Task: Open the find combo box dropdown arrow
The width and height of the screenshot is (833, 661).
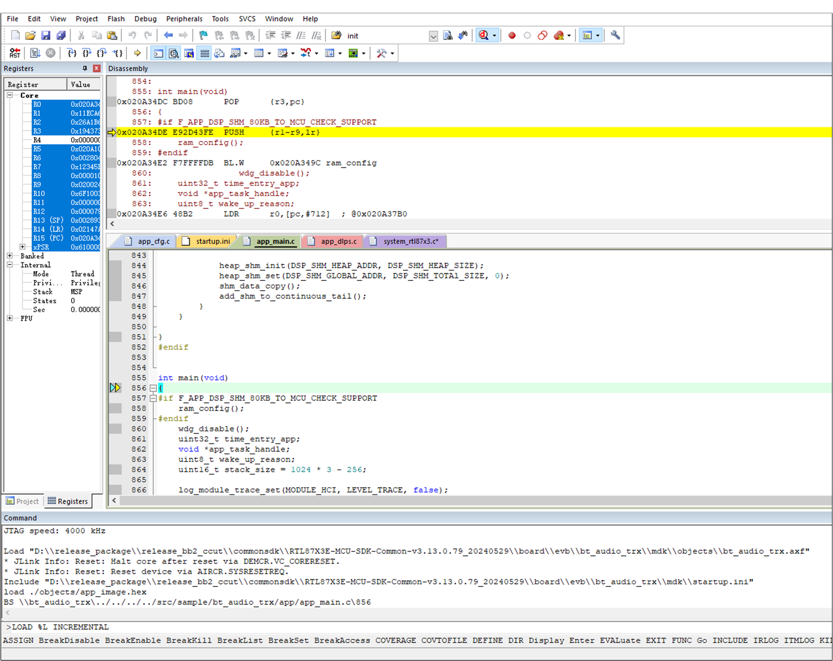Action: click(x=433, y=36)
